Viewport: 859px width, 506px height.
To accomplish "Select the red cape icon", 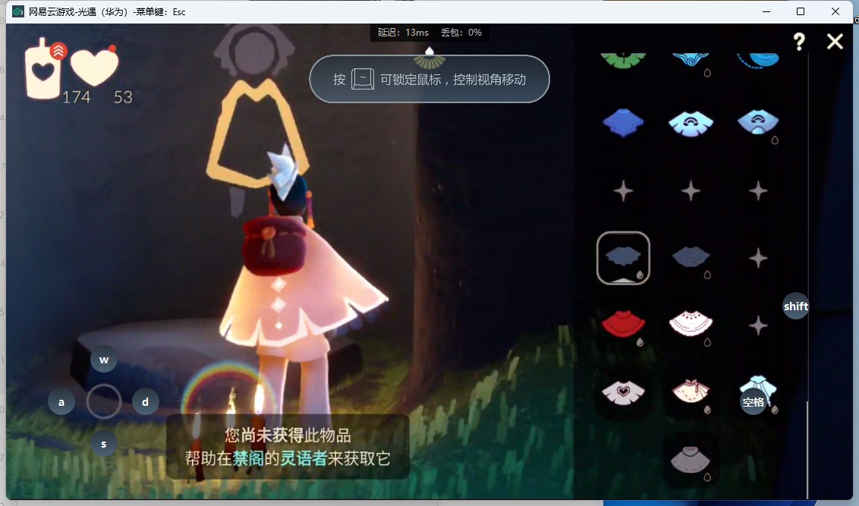I will coord(623,324).
